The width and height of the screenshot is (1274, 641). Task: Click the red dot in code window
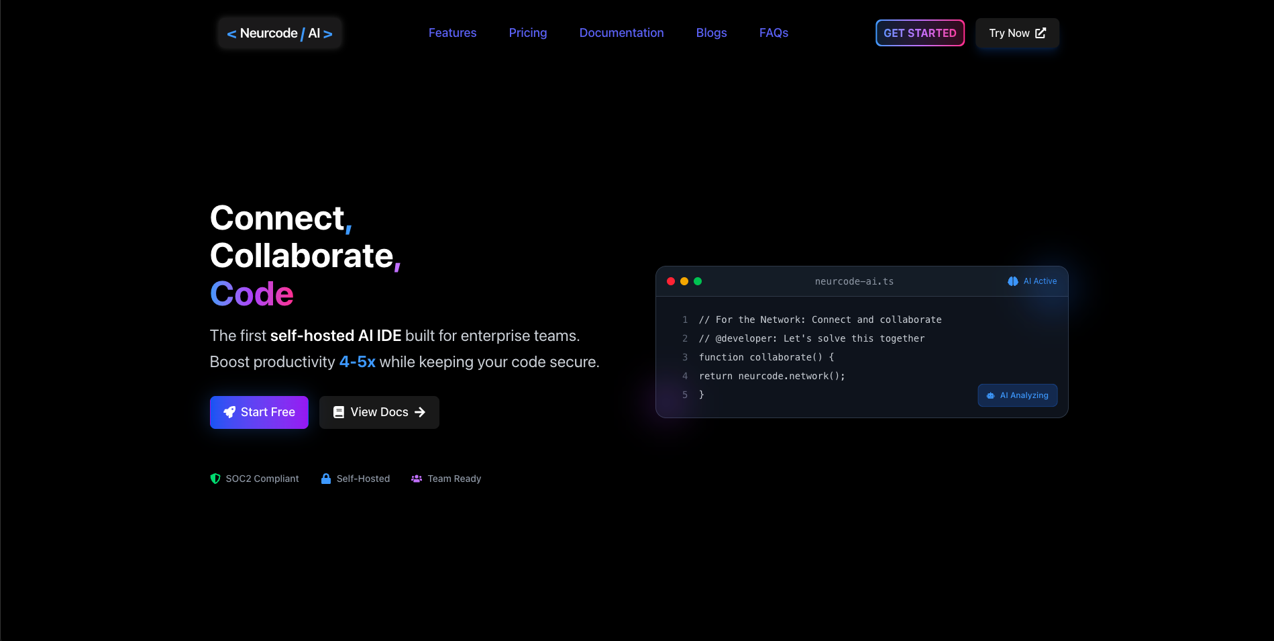point(671,281)
